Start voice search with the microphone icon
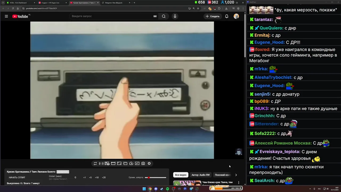 (x=175, y=16)
